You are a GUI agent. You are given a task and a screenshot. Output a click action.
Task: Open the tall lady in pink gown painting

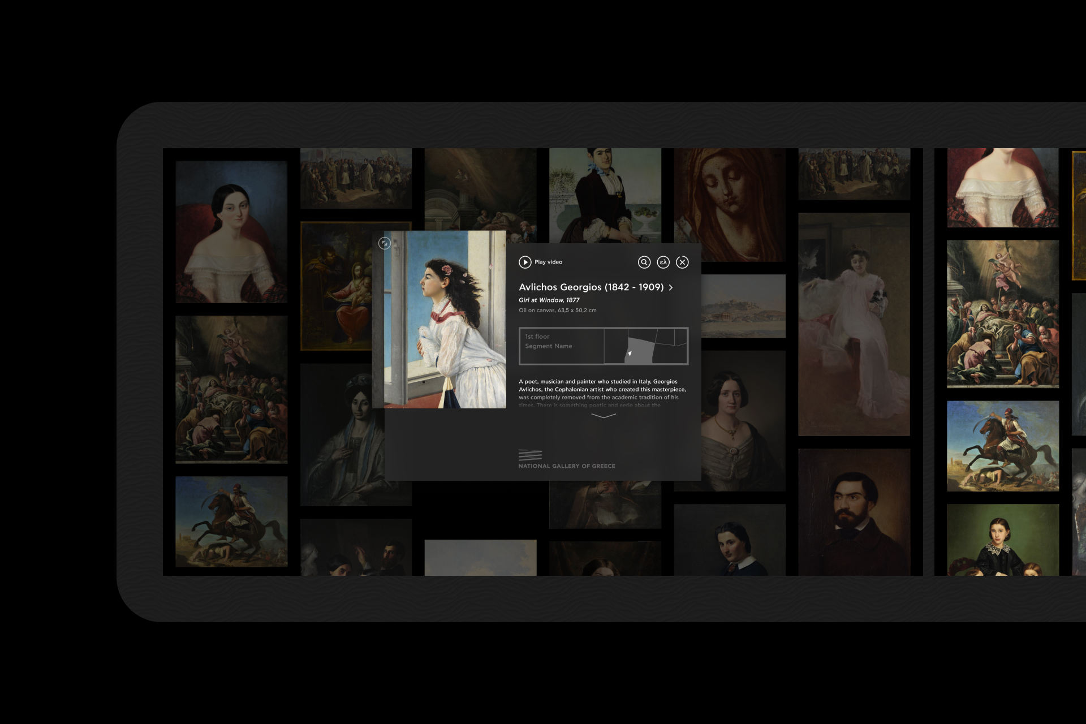coord(854,324)
